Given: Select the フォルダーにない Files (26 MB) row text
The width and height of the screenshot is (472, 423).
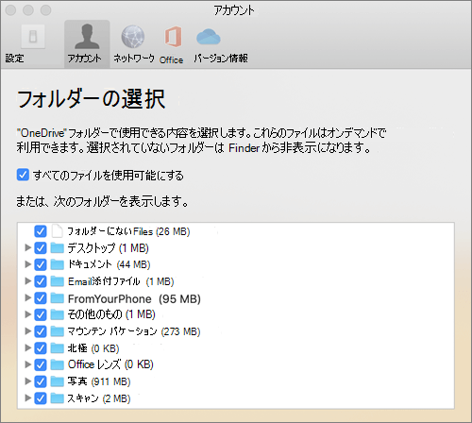Looking at the screenshot, I should [129, 231].
